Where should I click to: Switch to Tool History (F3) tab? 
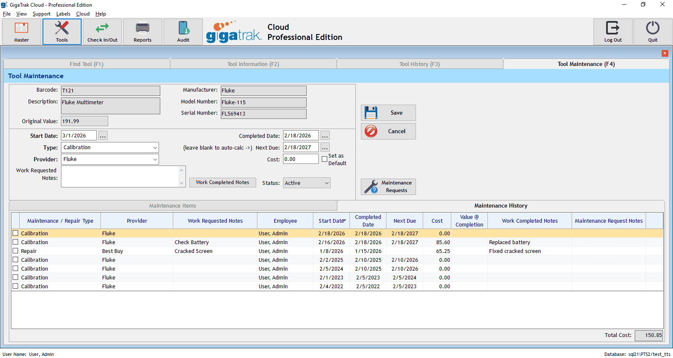click(x=419, y=64)
